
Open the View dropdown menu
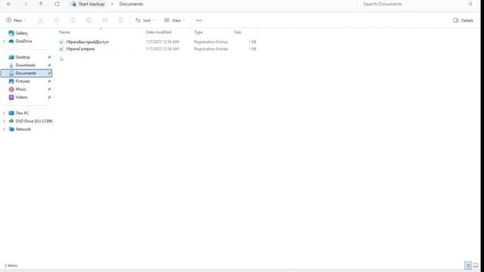point(175,20)
